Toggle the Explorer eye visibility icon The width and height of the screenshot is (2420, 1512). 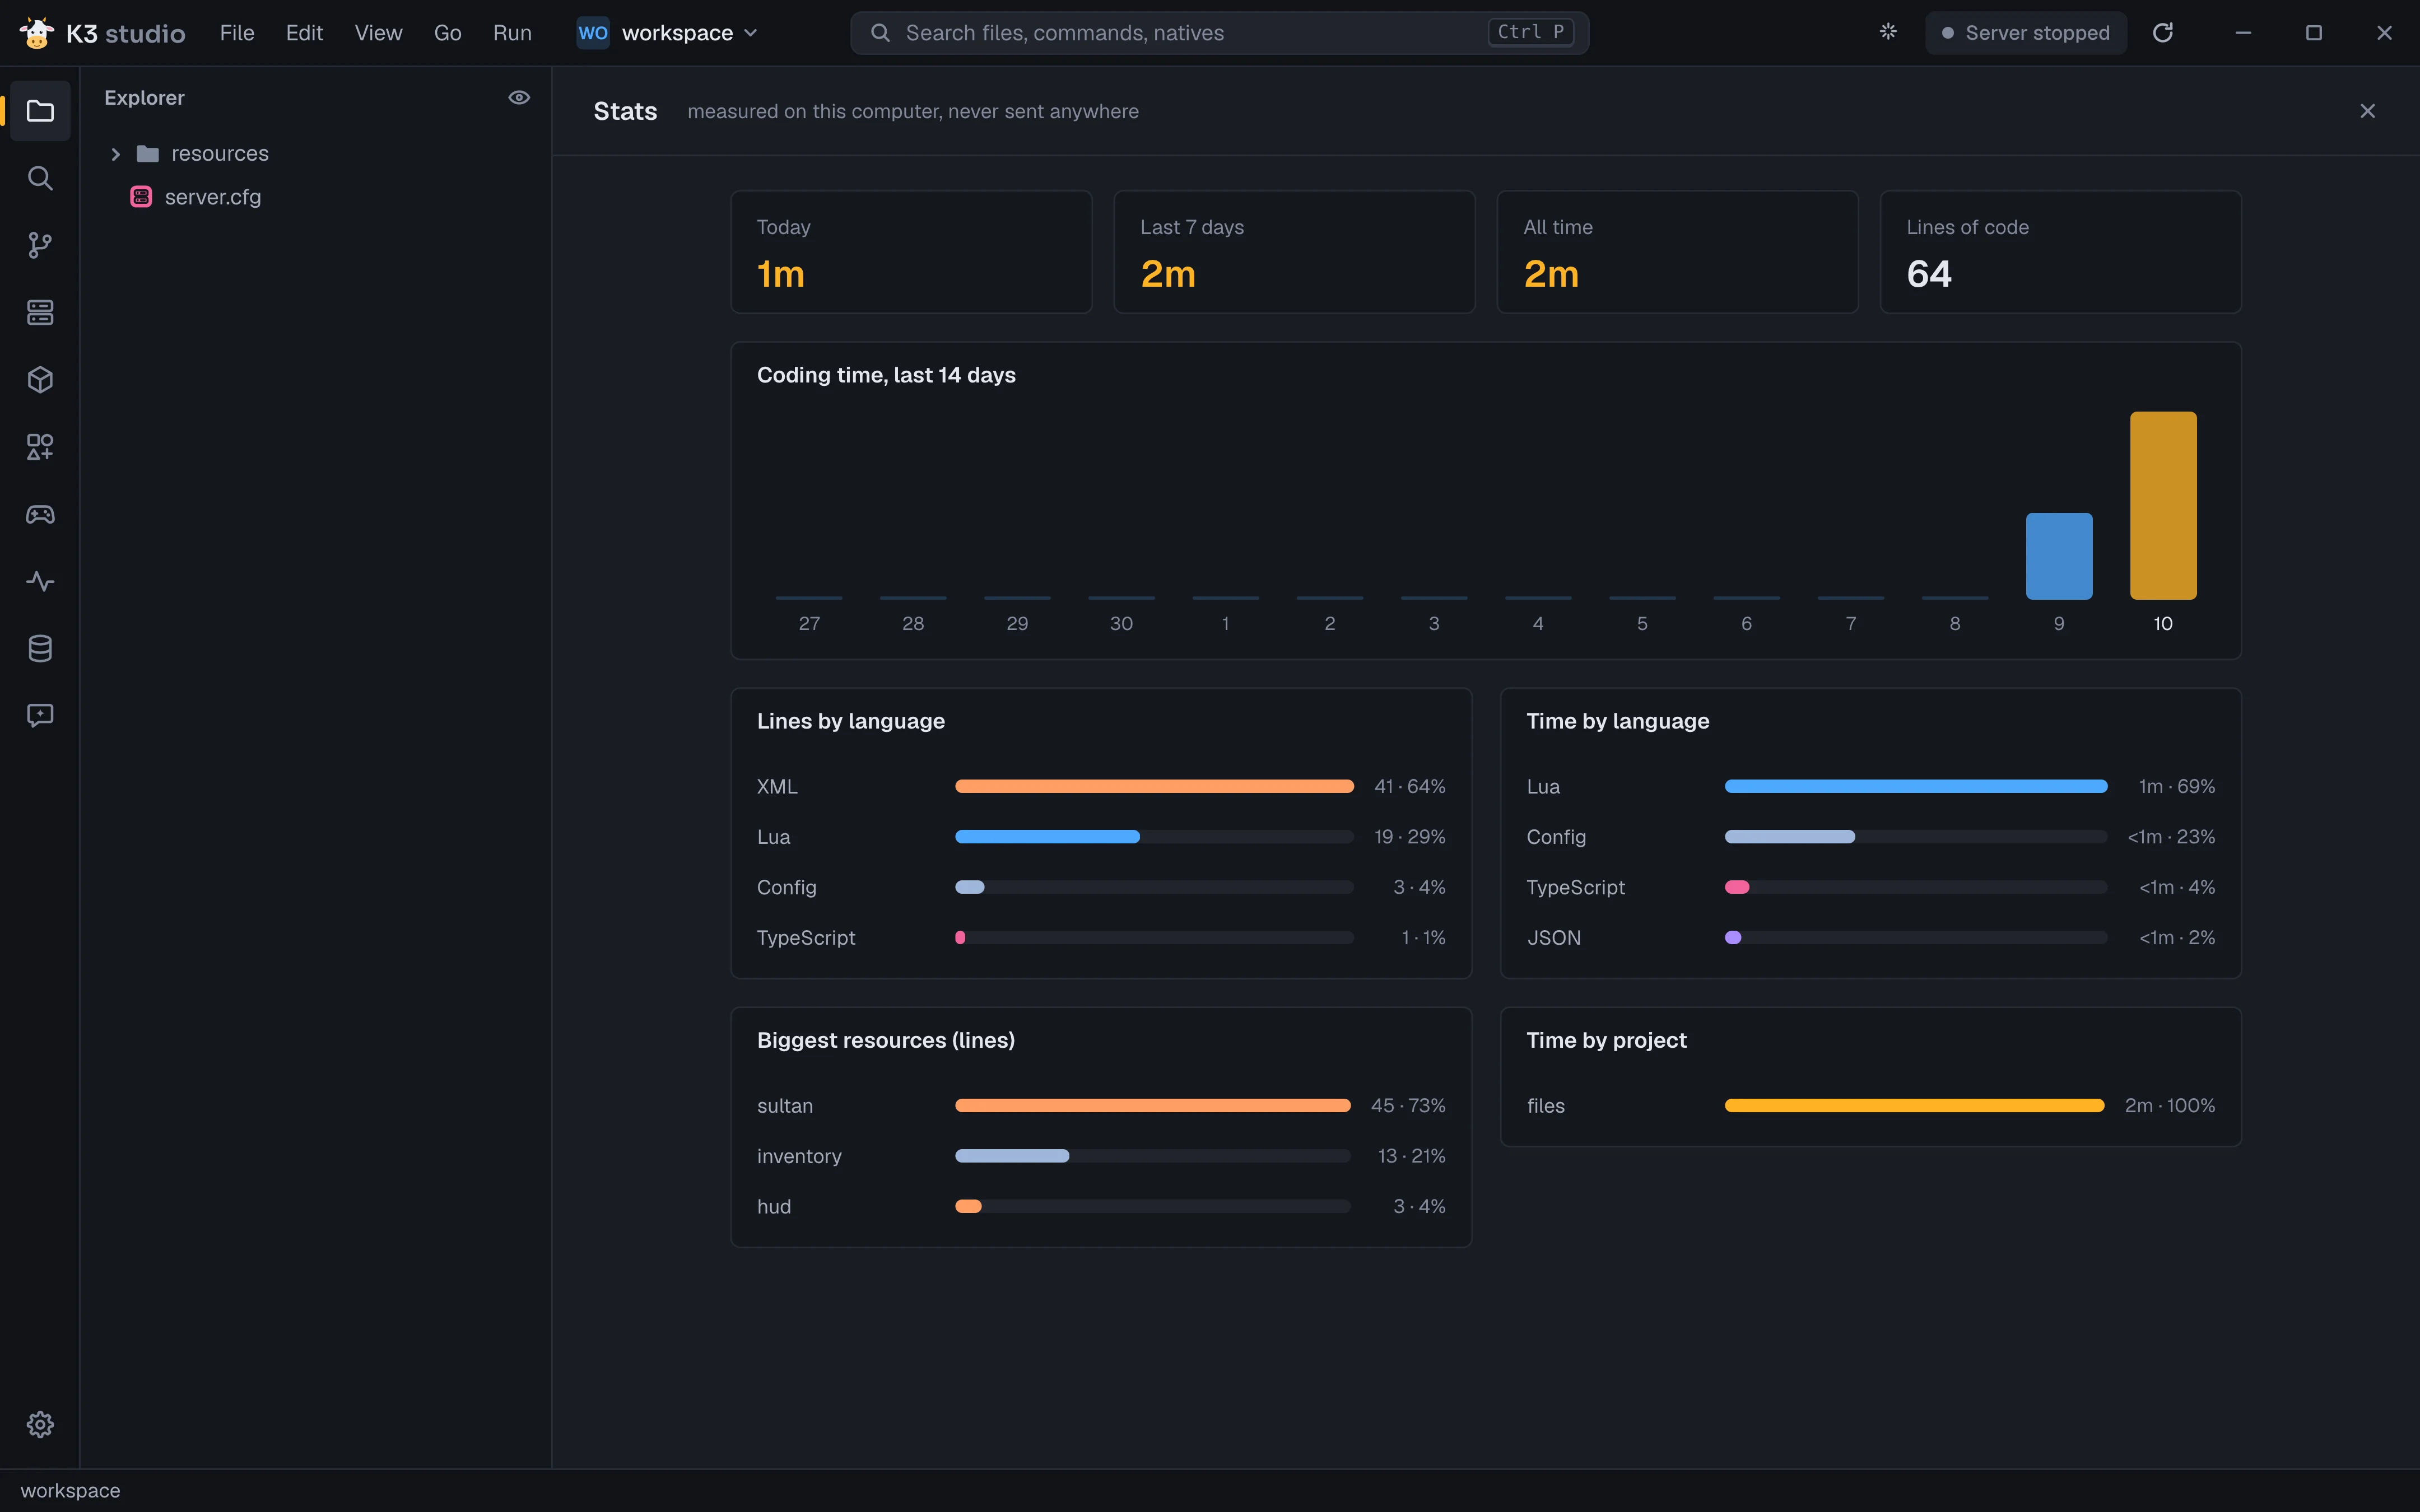[x=519, y=98]
